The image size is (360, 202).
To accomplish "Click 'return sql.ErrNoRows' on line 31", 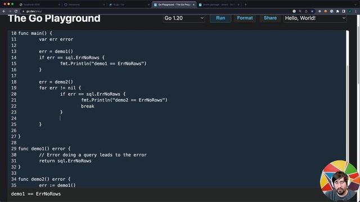I will (65, 161).
